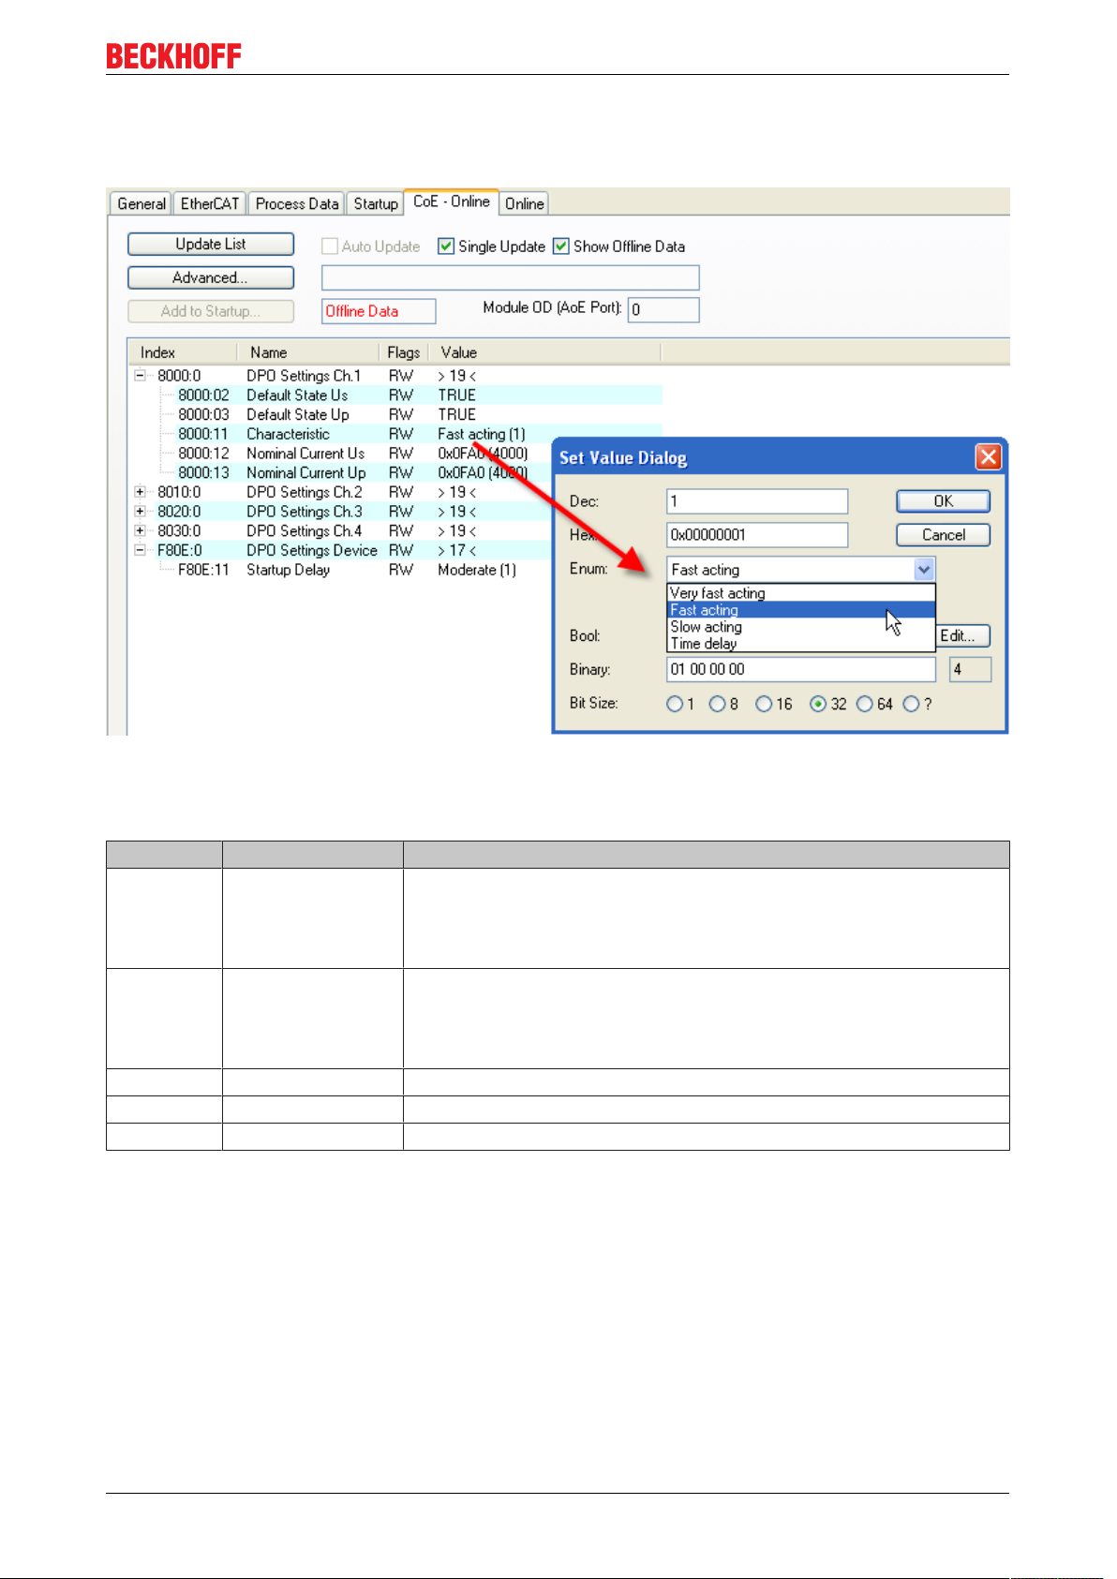Choose Slow acting from Enum list
The image size is (1117, 1579).
click(x=801, y=627)
